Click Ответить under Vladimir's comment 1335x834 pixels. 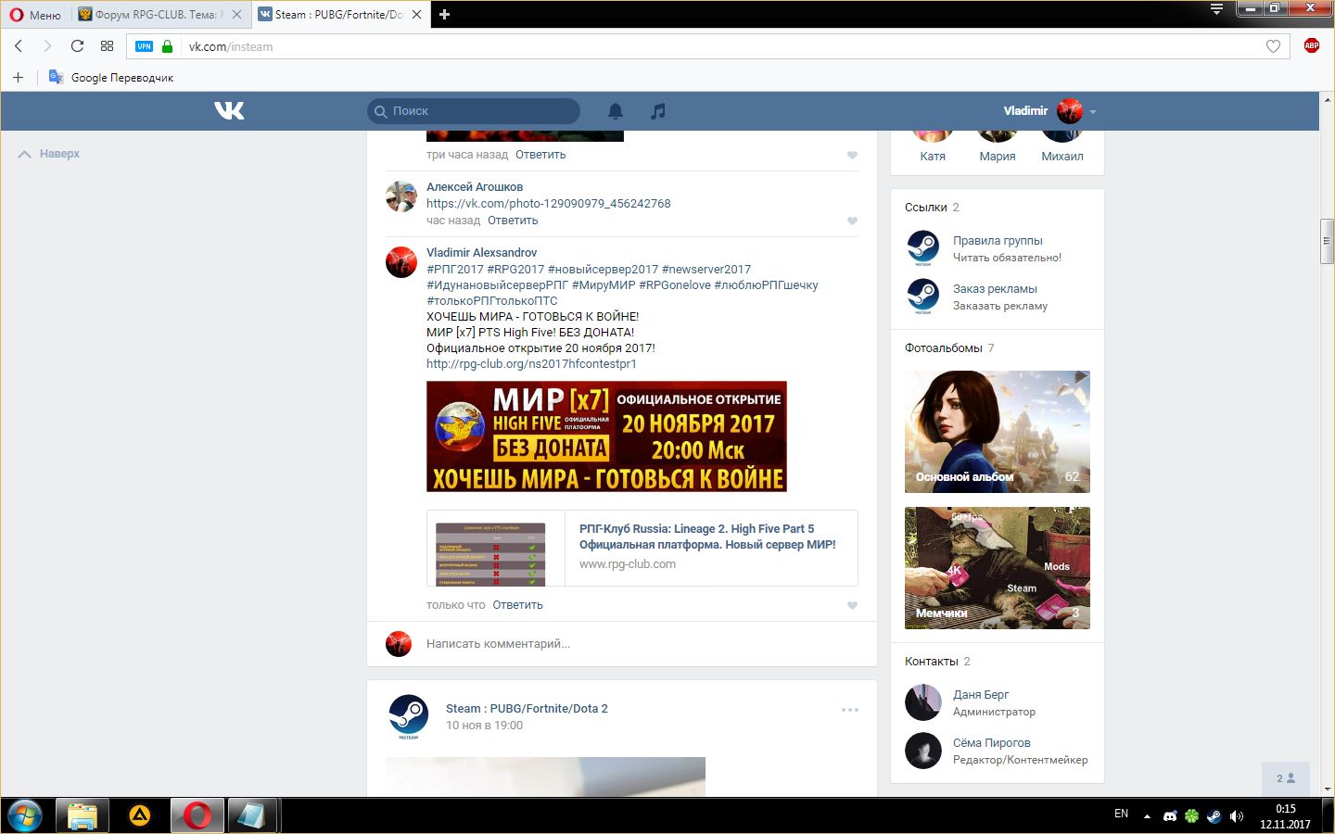click(517, 605)
